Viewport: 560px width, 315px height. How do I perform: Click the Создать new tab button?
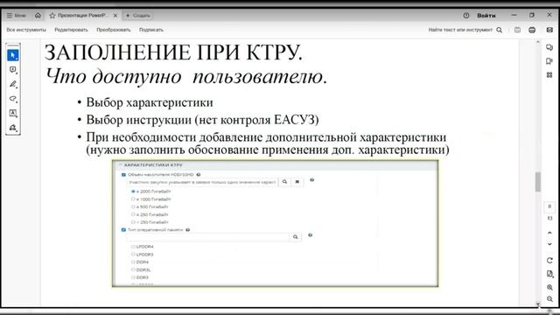click(138, 16)
